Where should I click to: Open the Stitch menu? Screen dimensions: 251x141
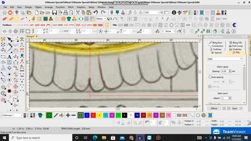tap(71, 7)
